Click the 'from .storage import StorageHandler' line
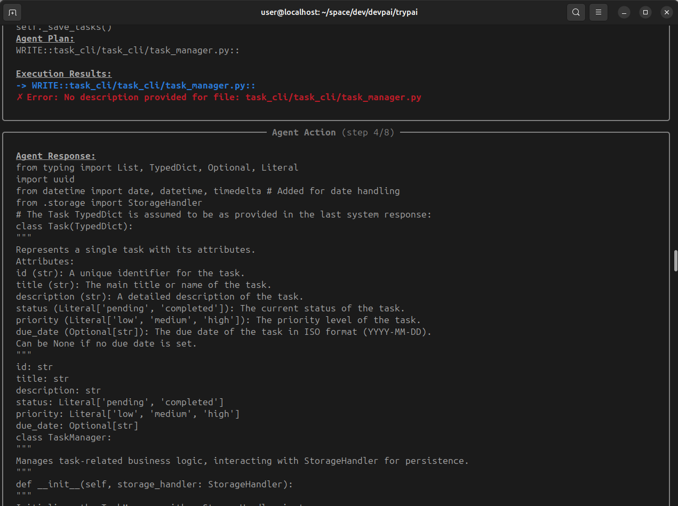Screen dimensions: 678x506 click(109, 203)
